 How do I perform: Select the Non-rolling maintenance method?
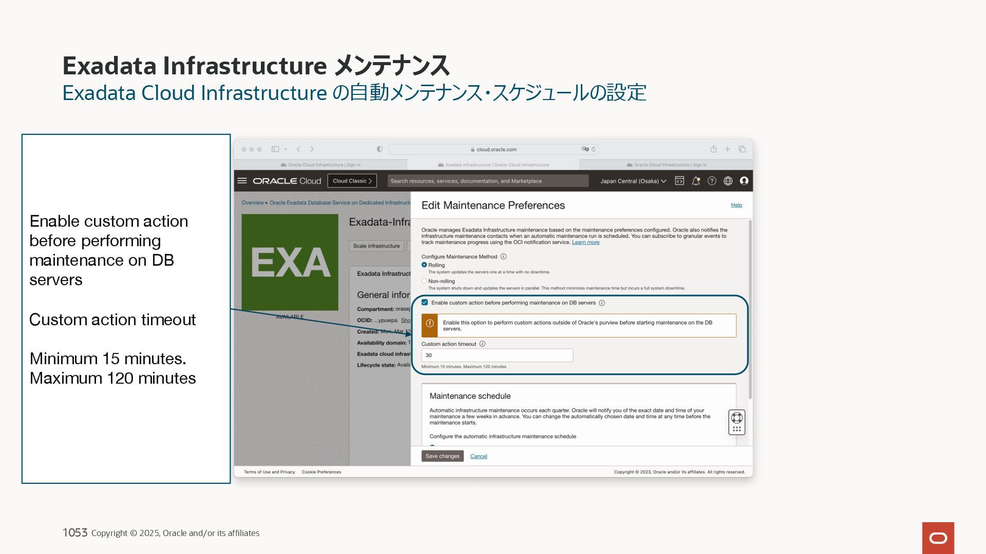click(x=424, y=281)
